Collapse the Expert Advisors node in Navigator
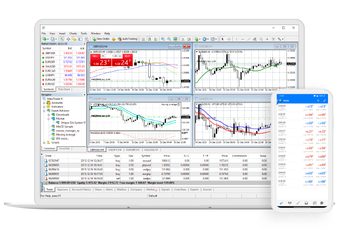Screen dimensions: 340x240 44,111
